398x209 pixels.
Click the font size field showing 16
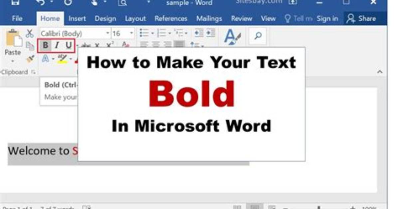120,34
